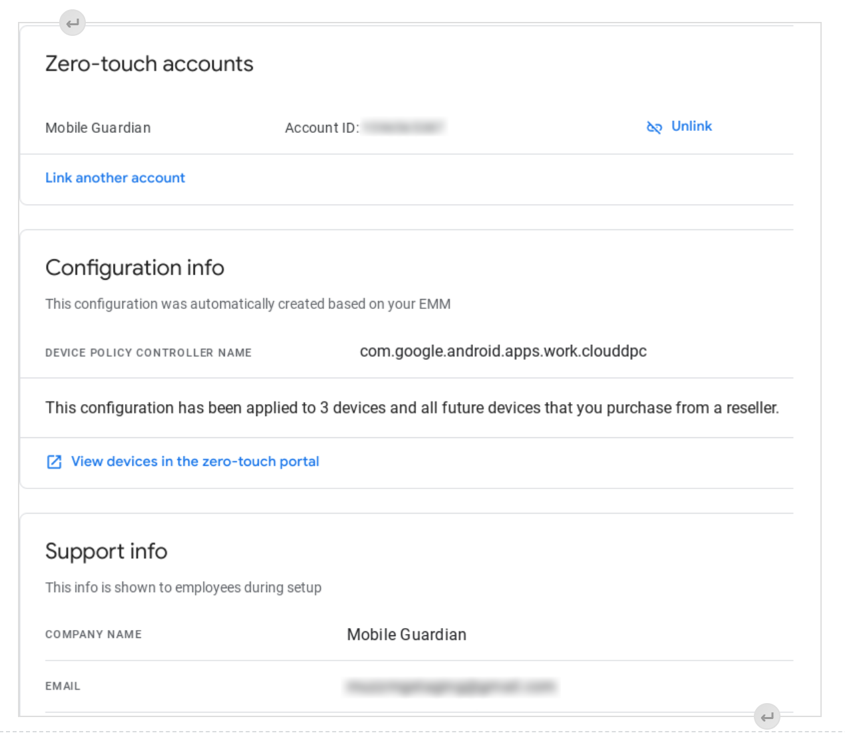Click the external-link icon beside View devices
This screenshot has height=735, width=845.
(x=54, y=462)
